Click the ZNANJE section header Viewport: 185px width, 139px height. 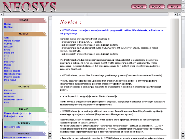click(25, 109)
